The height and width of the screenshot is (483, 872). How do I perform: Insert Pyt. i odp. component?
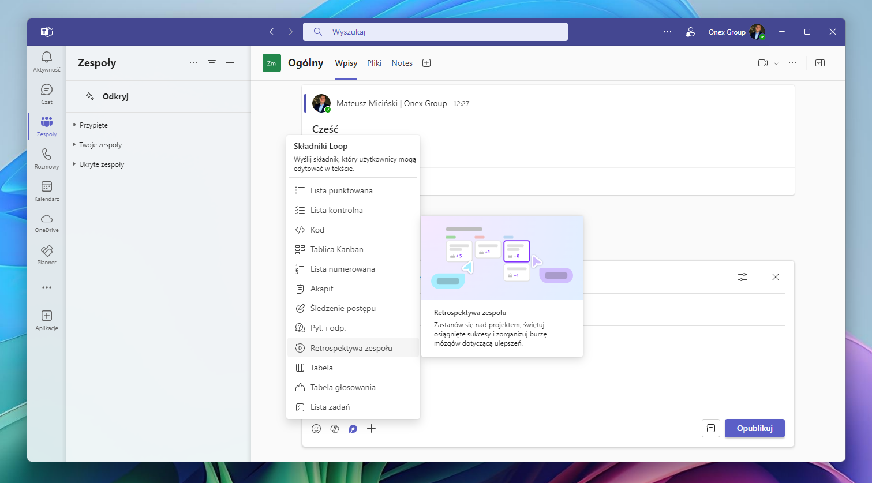click(353, 328)
